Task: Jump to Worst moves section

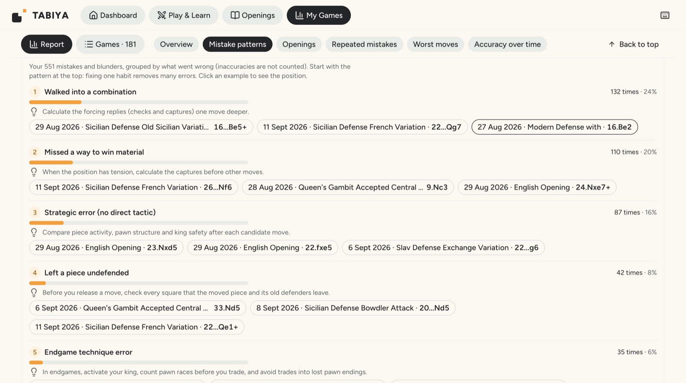Action: pyautogui.click(x=435, y=44)
